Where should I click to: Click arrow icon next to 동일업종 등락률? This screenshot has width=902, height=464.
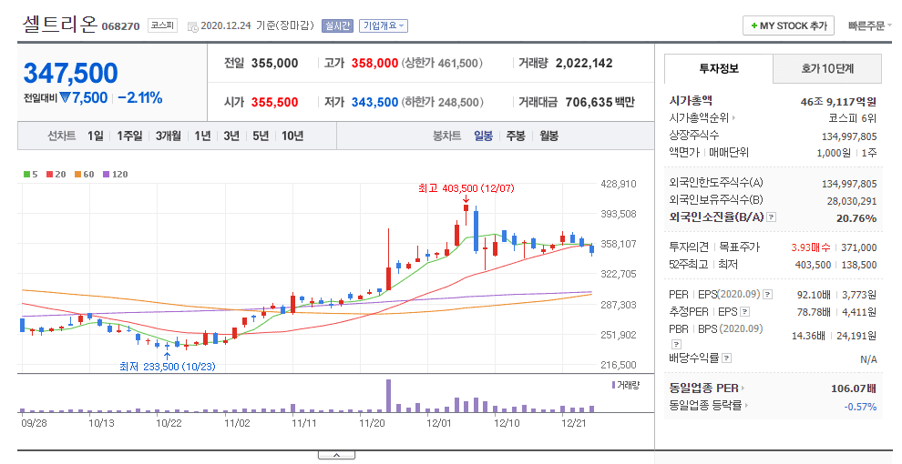coord(747,406)
